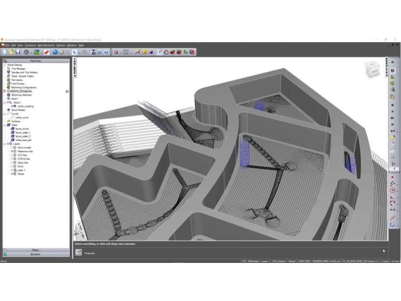Click the green arrow step icon

click(185, 52)
